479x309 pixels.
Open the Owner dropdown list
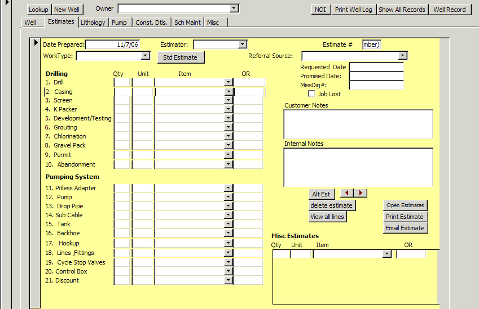234,8
